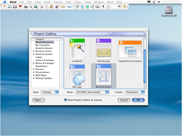
Task: Click the Formatting Palette icon
Action: tap(108, 7)
